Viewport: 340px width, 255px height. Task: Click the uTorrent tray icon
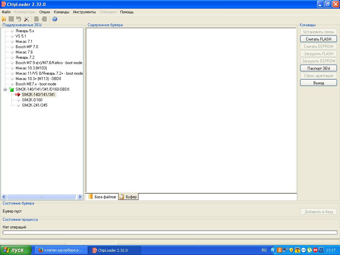(x=309, y=250)
